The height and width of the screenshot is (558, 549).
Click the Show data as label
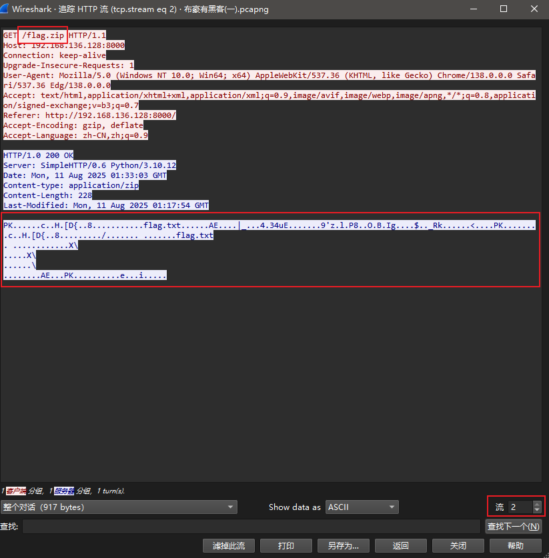click(x=294, y=507)
